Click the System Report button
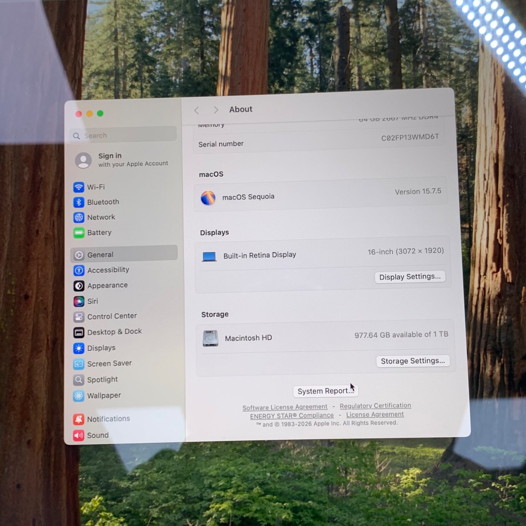Image resolution: width=526 pixels, height=526 pixels. click(325, 391)
